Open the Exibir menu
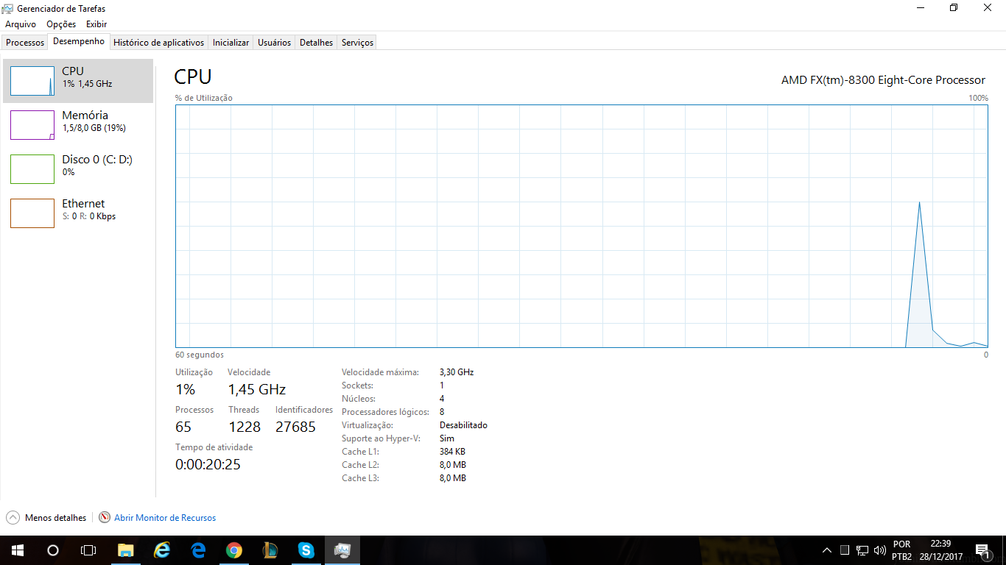 (x=96, y=24)
